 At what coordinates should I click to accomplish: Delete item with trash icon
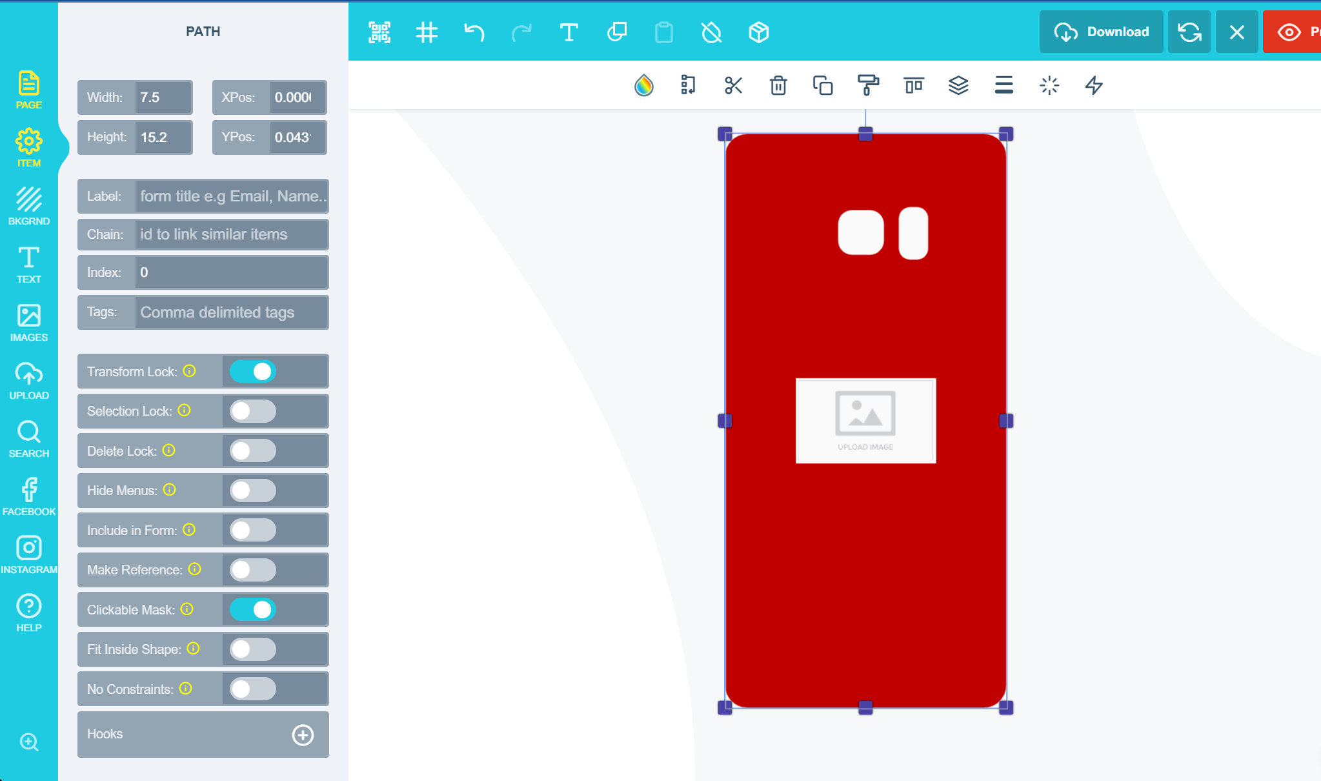coord(778,85)
